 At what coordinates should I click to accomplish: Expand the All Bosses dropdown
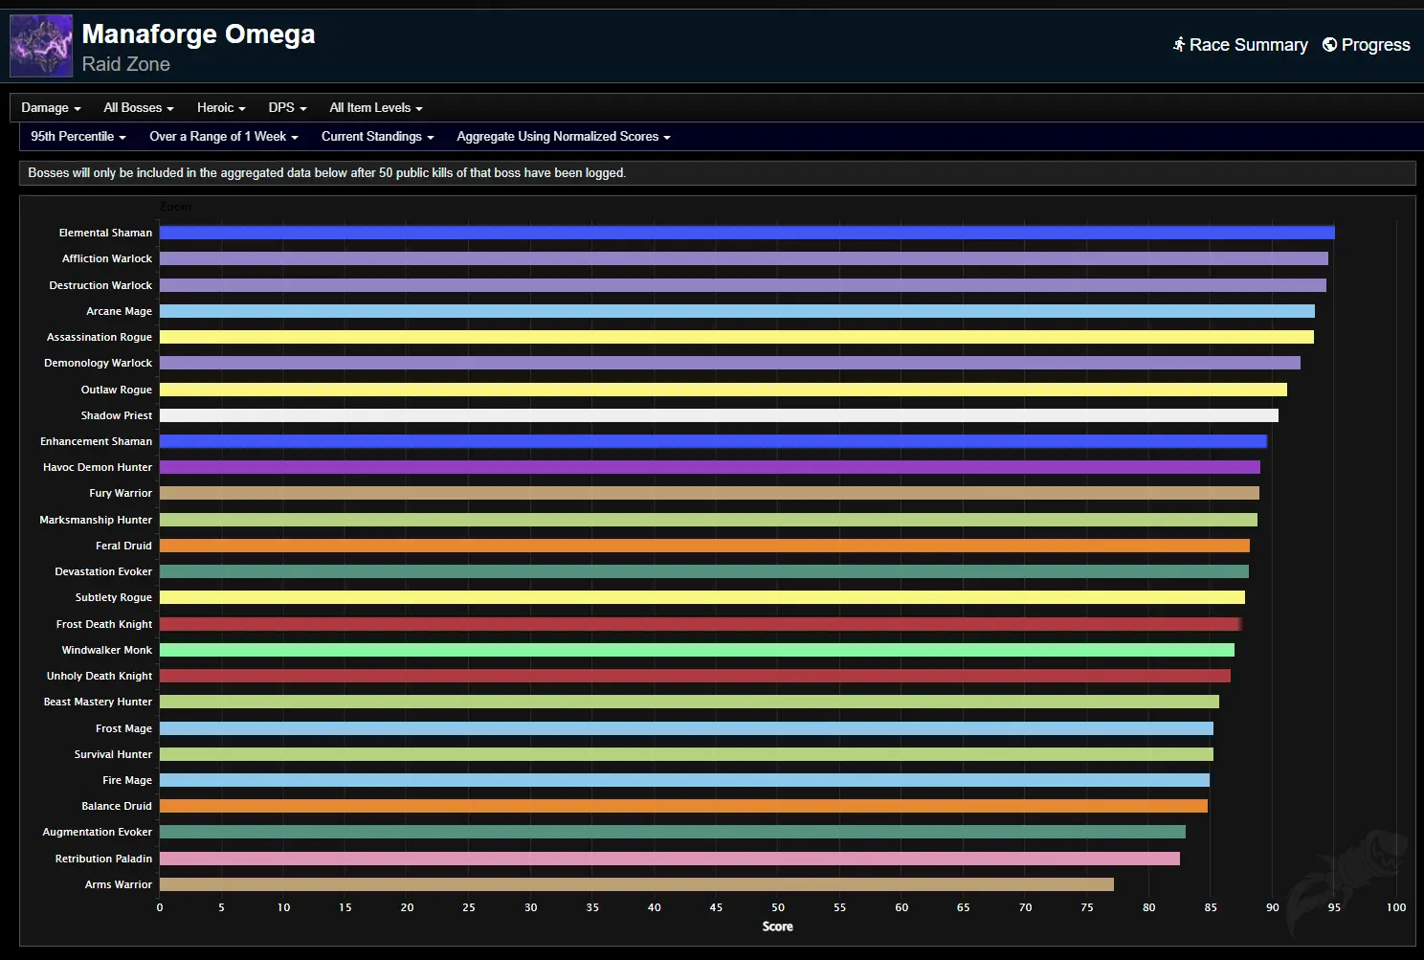(139, 108)
